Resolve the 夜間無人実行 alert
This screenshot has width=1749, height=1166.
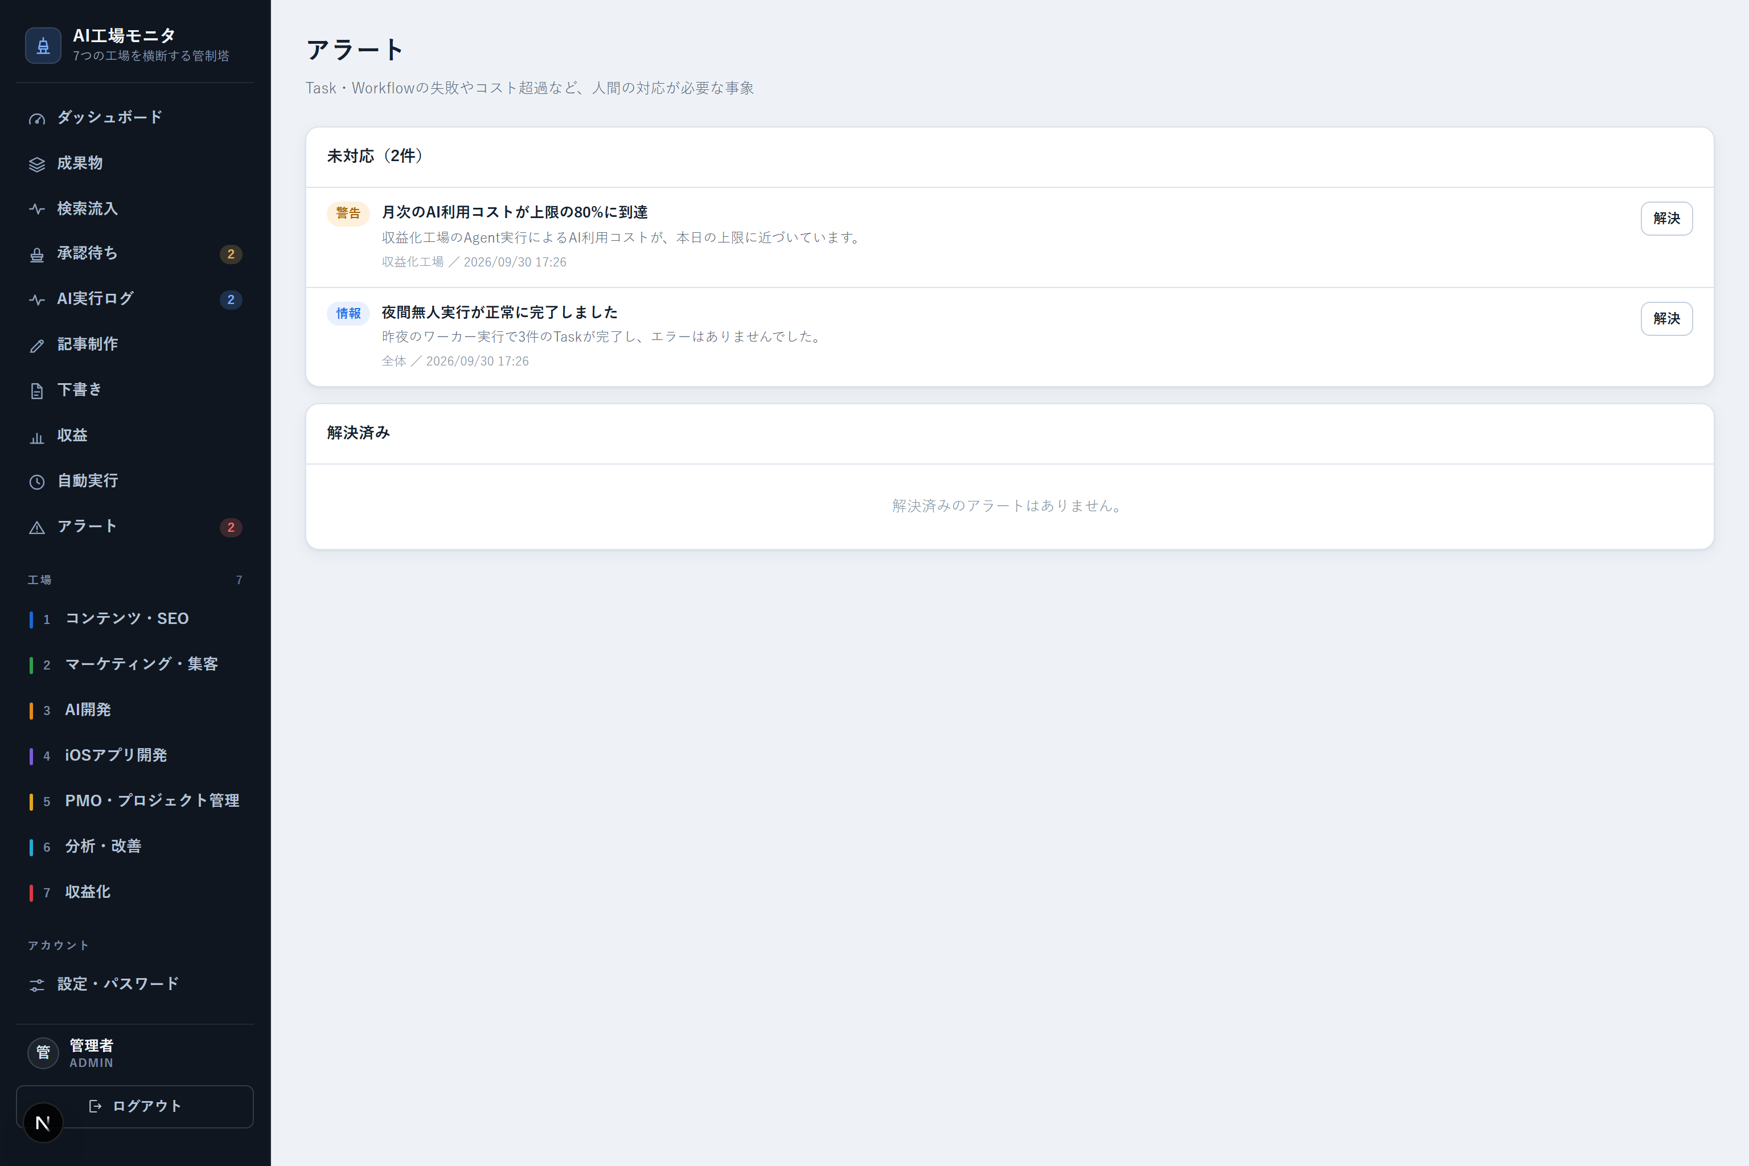tap(1666, 318)
